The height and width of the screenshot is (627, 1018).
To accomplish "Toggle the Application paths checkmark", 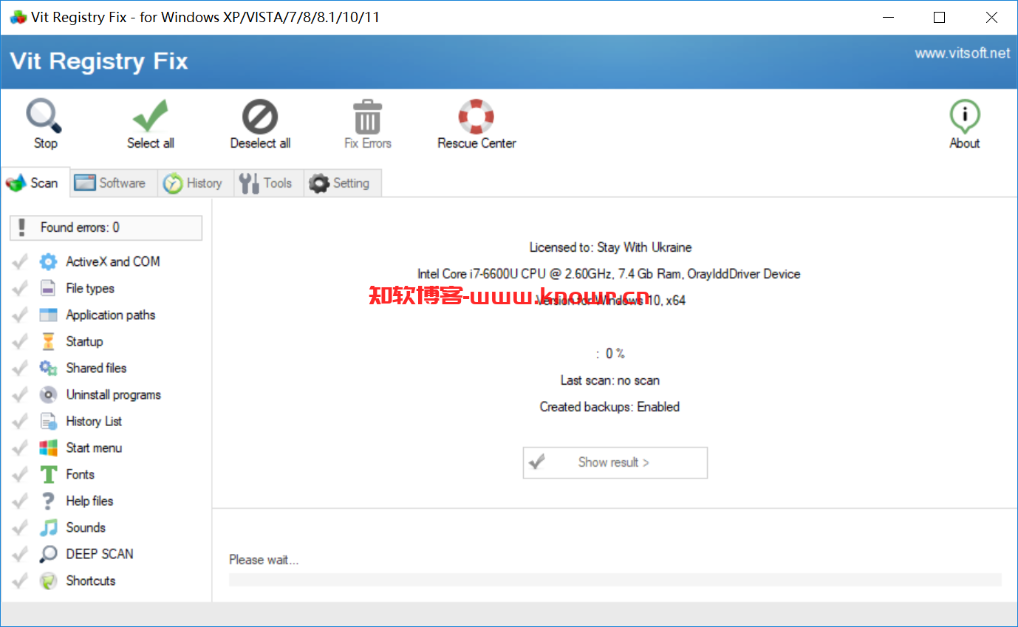I will tap(21, 315).
